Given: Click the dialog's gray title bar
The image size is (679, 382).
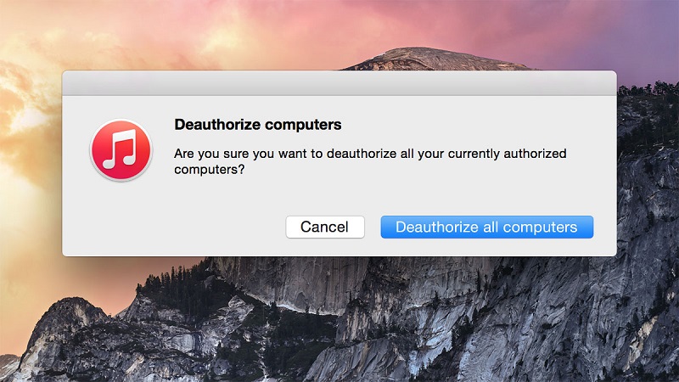Looking at the screenshot, I should tap(339, 83).
